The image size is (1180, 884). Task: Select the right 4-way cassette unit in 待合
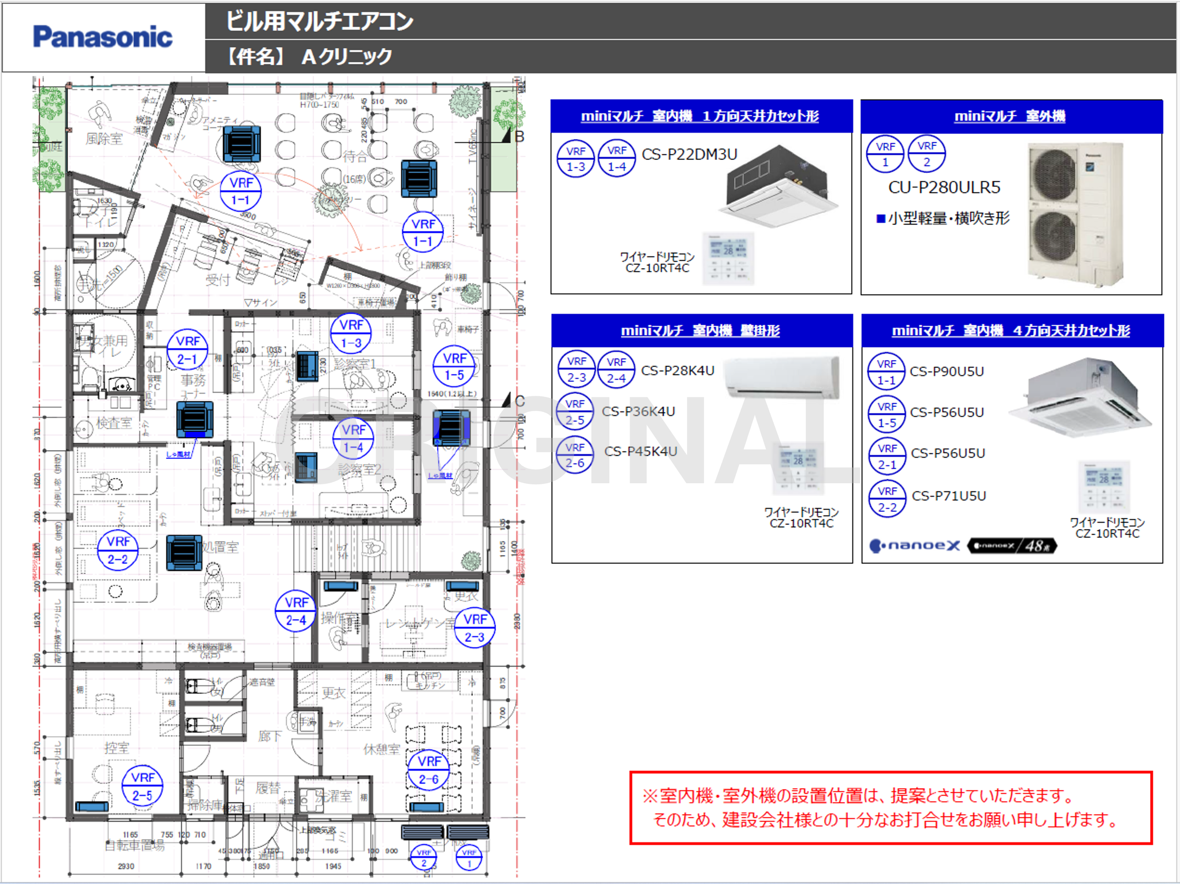click(419, 178)
